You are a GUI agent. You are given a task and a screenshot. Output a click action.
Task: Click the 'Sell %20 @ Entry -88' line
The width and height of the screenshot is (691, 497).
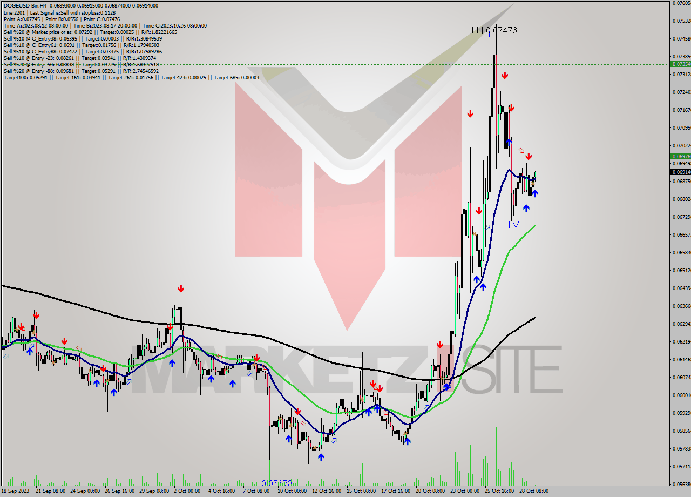coord(81,71)
